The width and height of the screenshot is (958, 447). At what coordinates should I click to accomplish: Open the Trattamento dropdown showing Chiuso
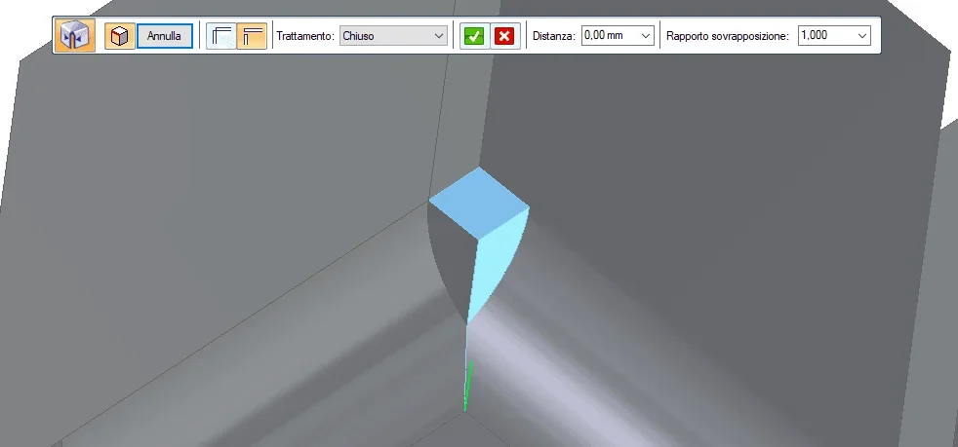[x=393, y=35]
